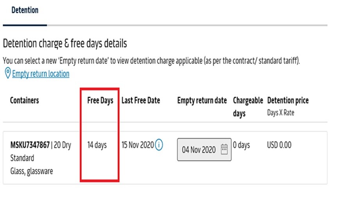Click the info icon beside 15 Nov 2020
This screenshot has width=352, height=198.
coord(159,145)
